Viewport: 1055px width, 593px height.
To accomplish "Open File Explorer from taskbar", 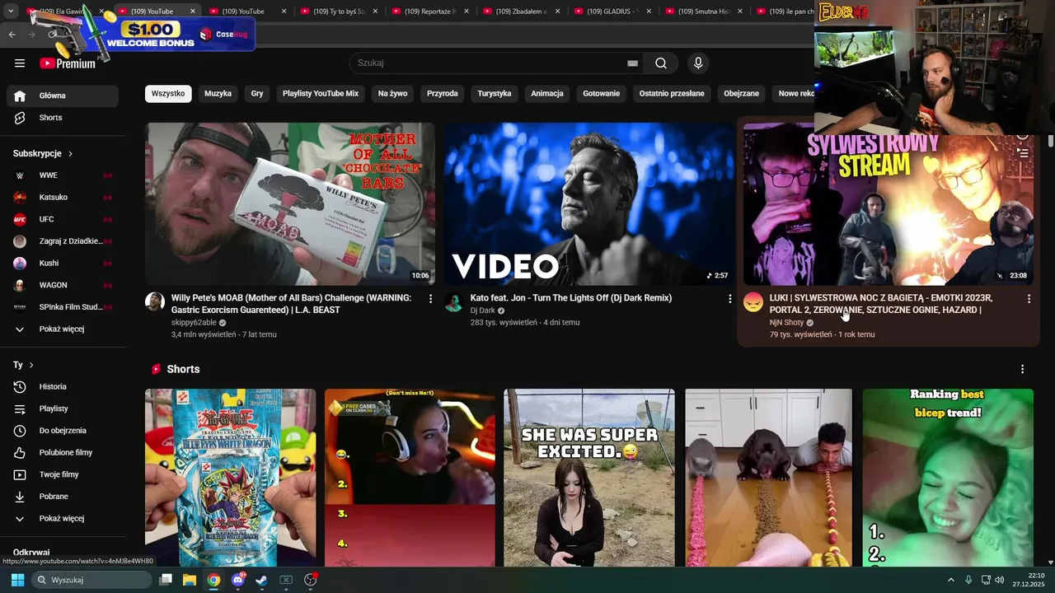I will pos(190,580).
